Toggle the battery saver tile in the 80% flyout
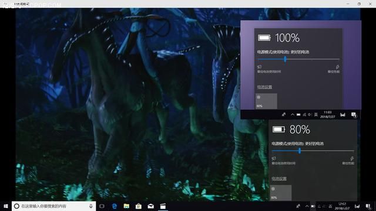Viewport: 376px width, 211px height. 281,193
